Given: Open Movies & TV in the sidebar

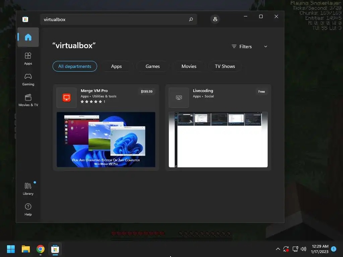Looking at the screenshot, I should 28,100.
